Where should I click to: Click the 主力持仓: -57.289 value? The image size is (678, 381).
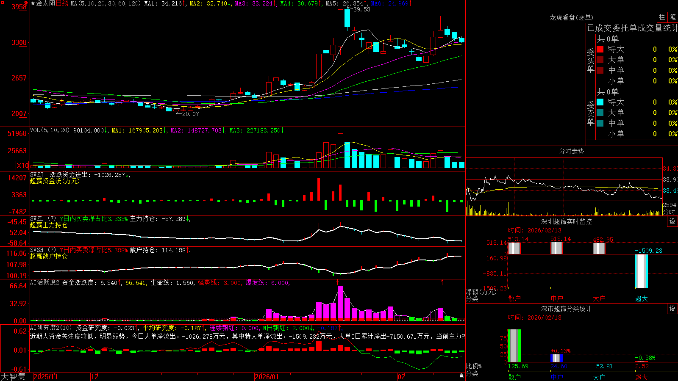point(158,219)
